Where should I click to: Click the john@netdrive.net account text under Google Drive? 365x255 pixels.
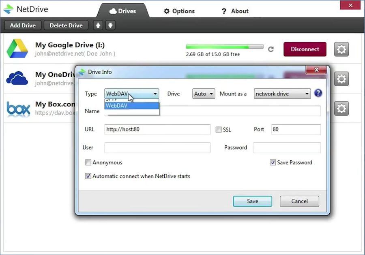coord(75,54)
